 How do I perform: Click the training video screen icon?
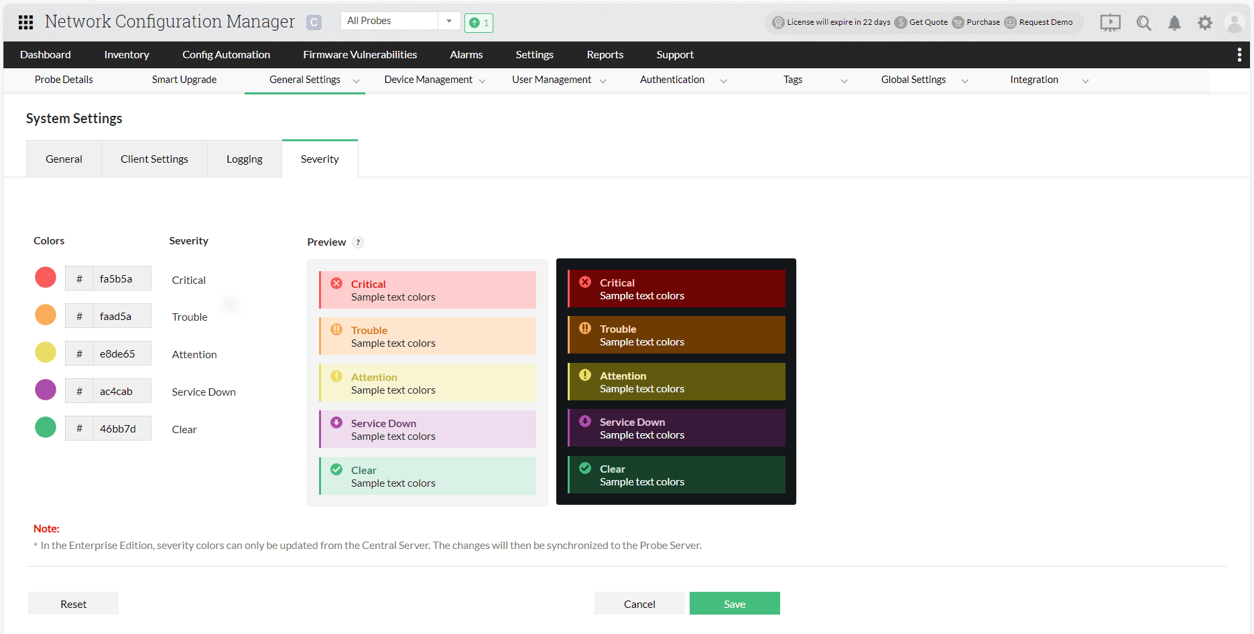tap(1110, 22)
